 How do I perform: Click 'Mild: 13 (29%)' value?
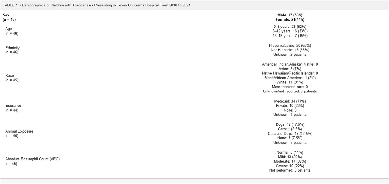click(x=289, y=157)
